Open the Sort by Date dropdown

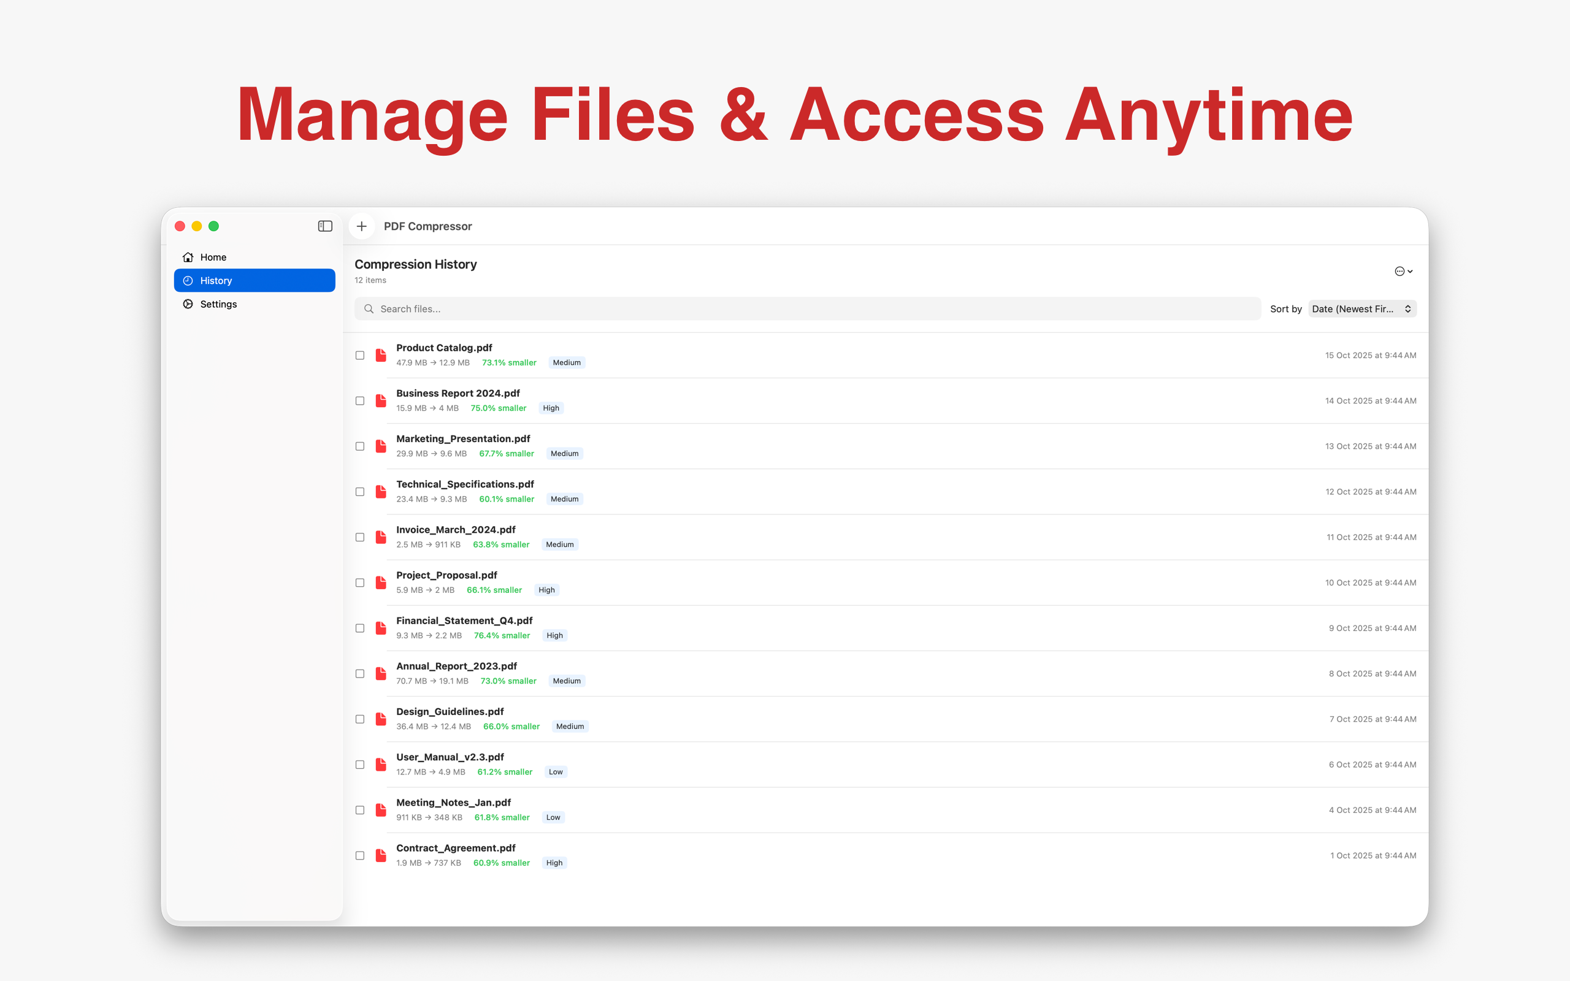(x=1361, y=309)
